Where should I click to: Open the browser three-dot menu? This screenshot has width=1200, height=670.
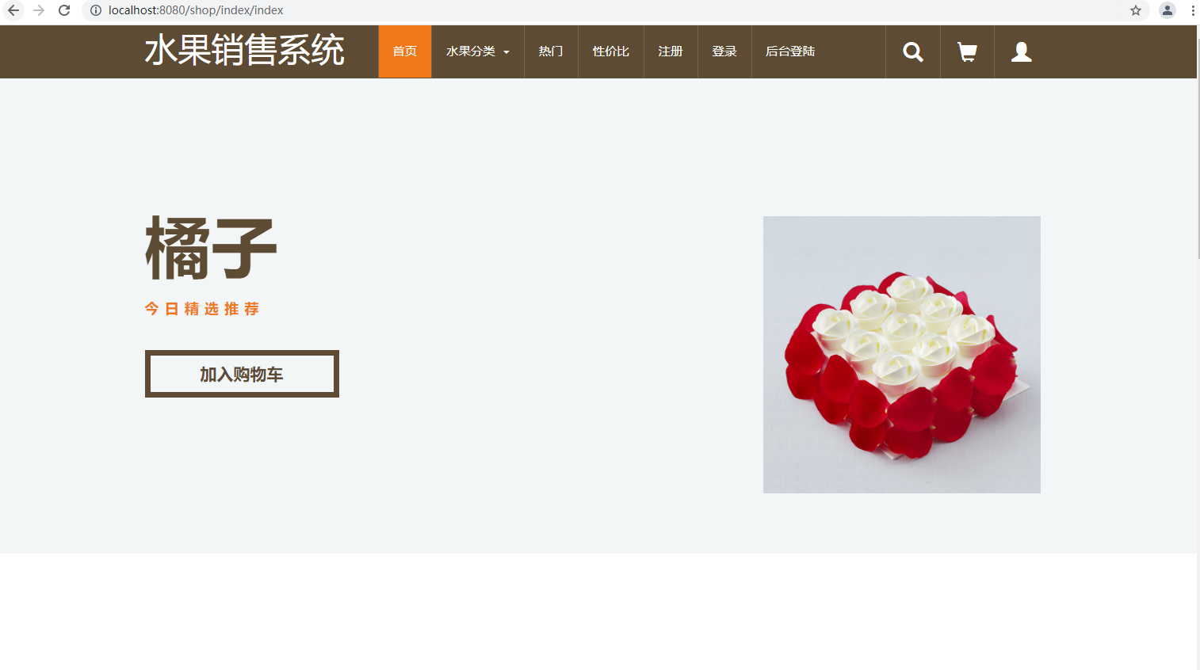point(1193,10)
